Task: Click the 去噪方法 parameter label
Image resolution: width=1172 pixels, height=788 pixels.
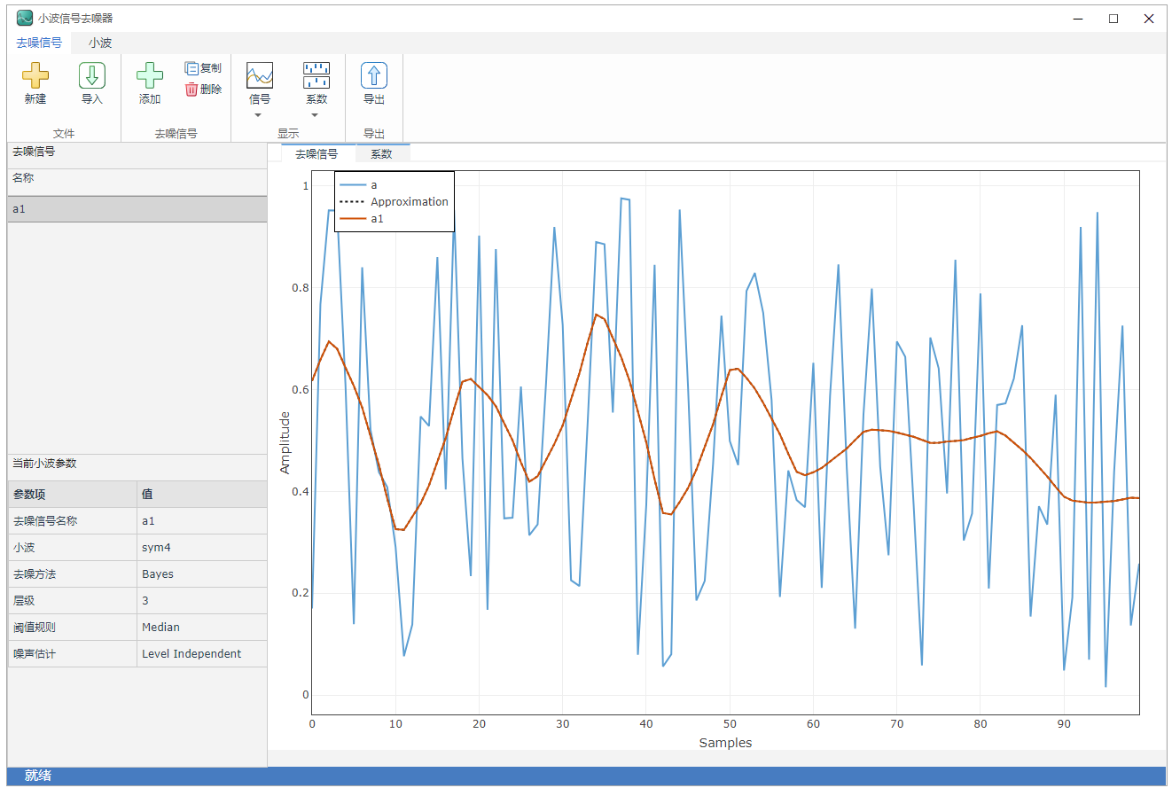Action: click(34, 574)
